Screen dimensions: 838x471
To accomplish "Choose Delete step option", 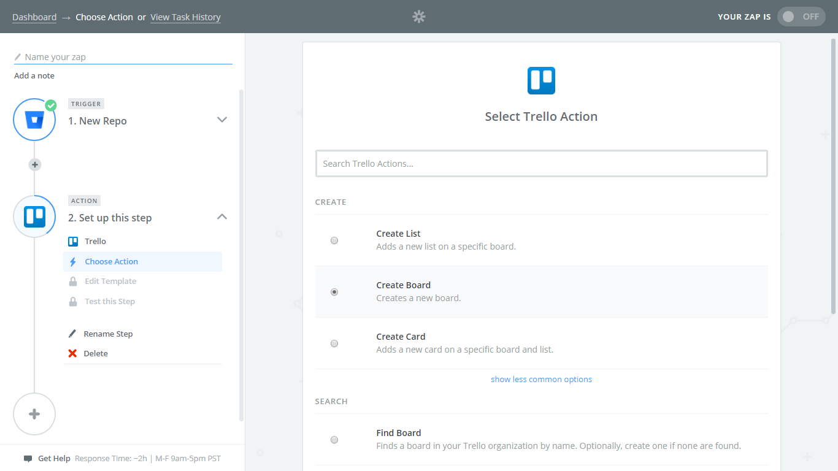I will pos(96,353).
